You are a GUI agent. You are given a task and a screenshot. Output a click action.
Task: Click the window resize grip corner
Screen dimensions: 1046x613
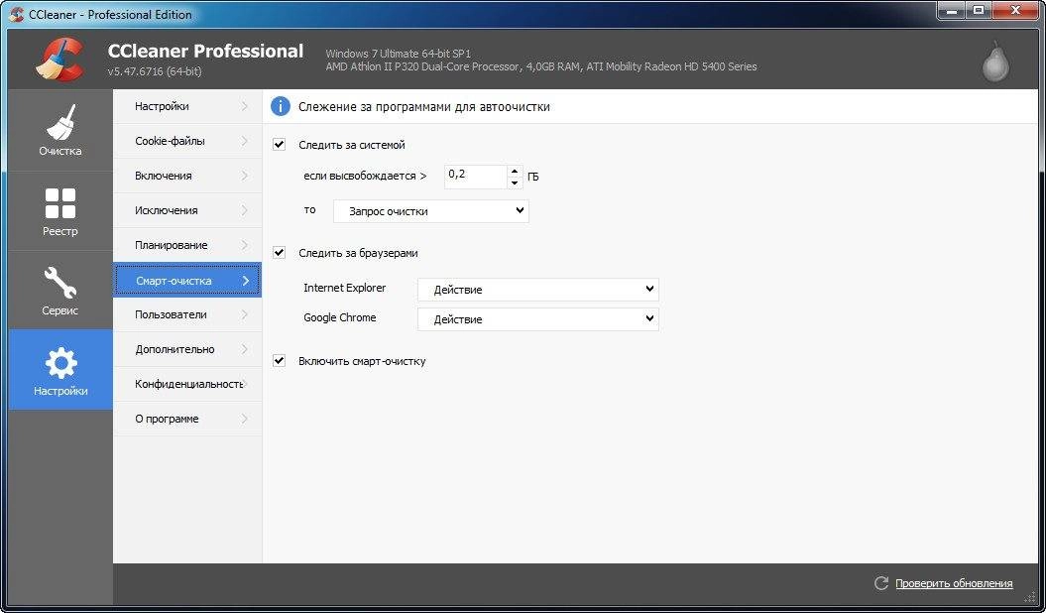pyautogui.click(x=1029, y=597)
